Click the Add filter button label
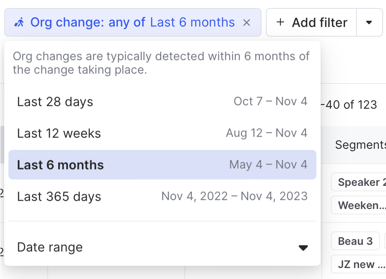386x279 pixels. click(319, 22)
